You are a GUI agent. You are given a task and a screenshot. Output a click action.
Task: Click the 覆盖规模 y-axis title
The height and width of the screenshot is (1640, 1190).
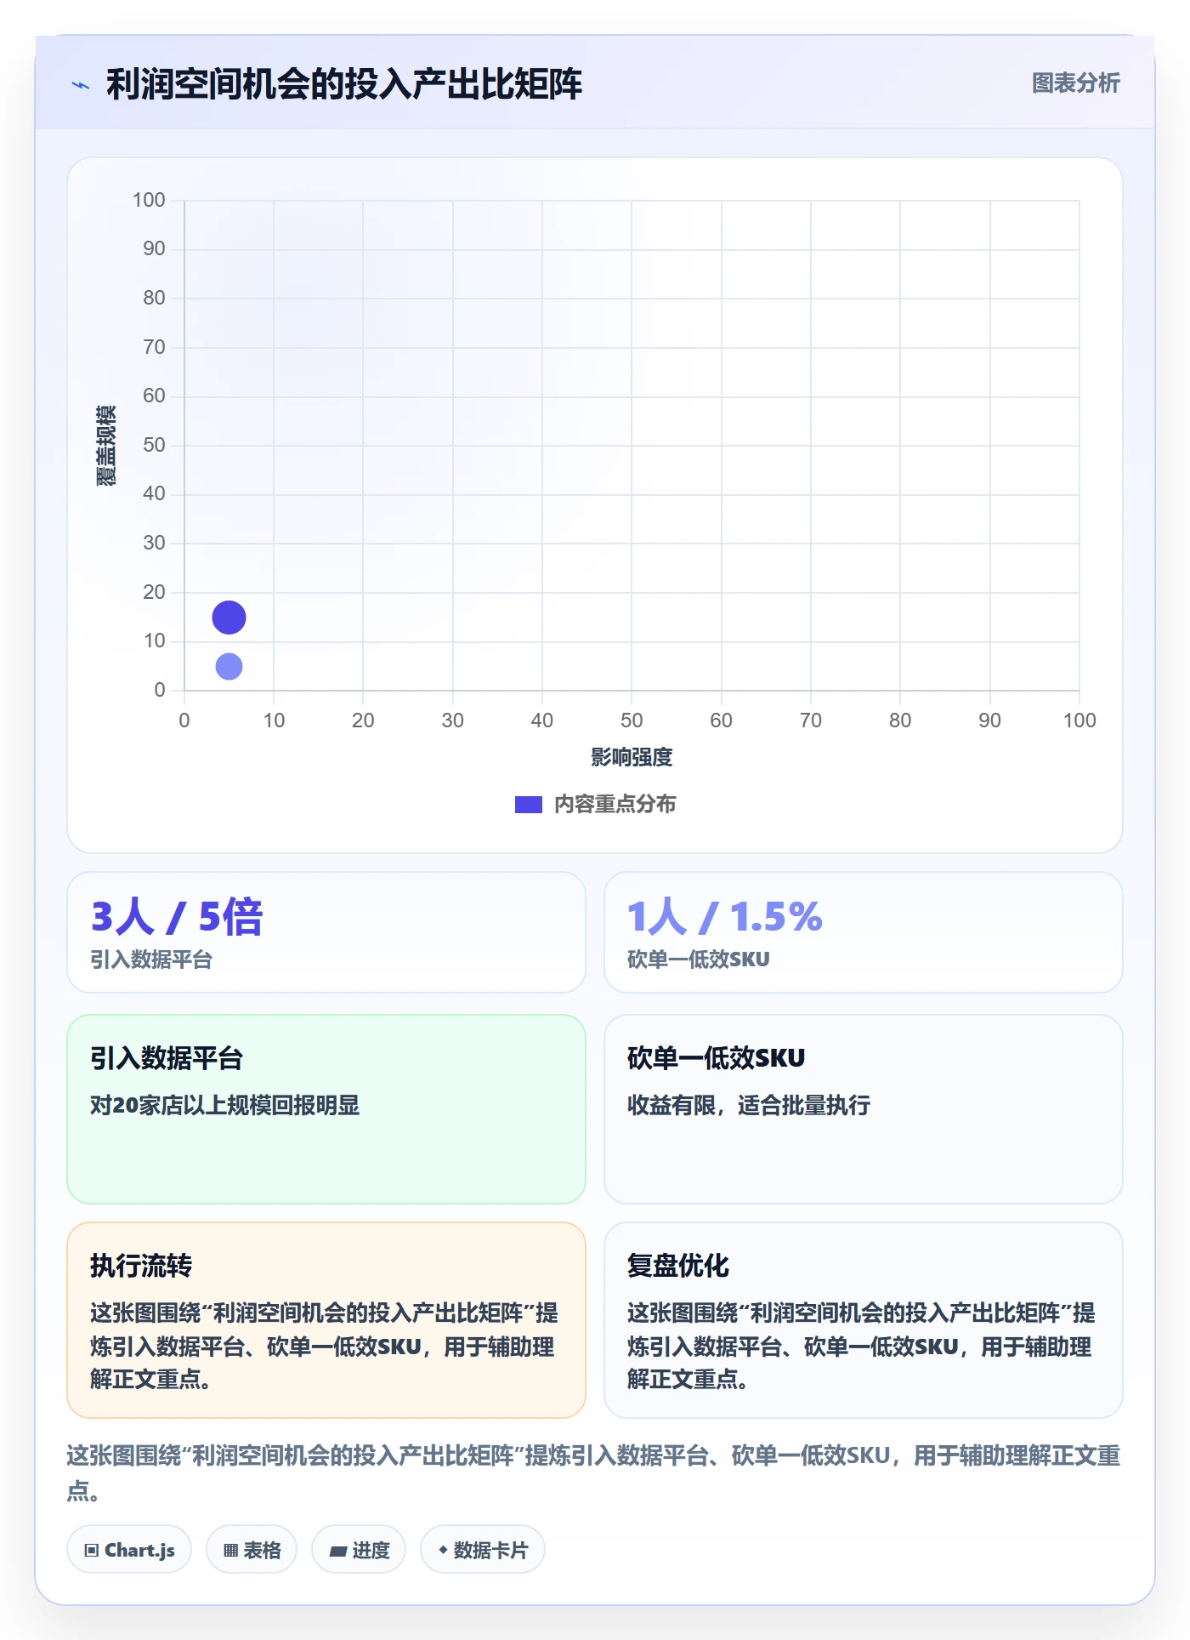point(106,446)
